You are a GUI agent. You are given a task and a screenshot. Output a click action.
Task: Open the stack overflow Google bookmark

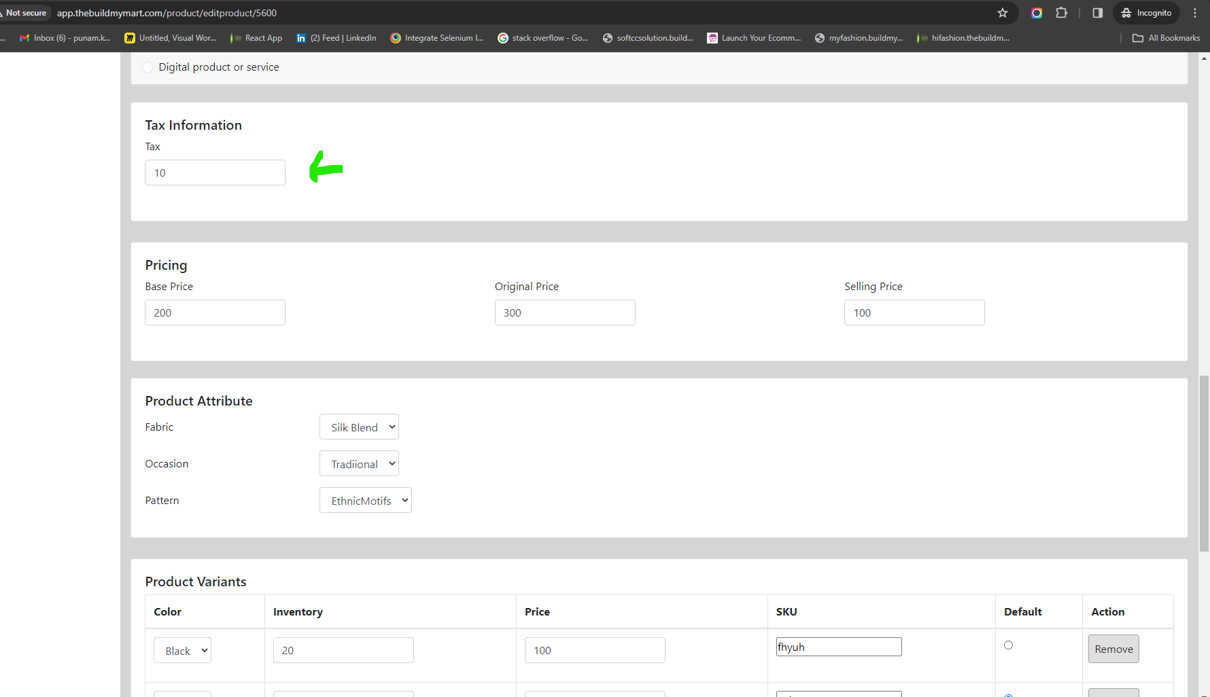coord(543,38)
